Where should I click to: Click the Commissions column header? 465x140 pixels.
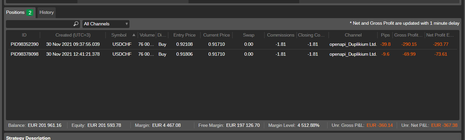pos(281,35)
